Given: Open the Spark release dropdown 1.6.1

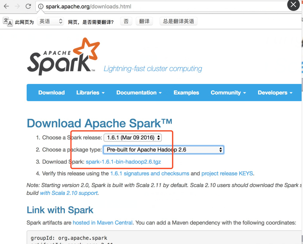Looking at the screenshot, I should [x=133, y=138].
